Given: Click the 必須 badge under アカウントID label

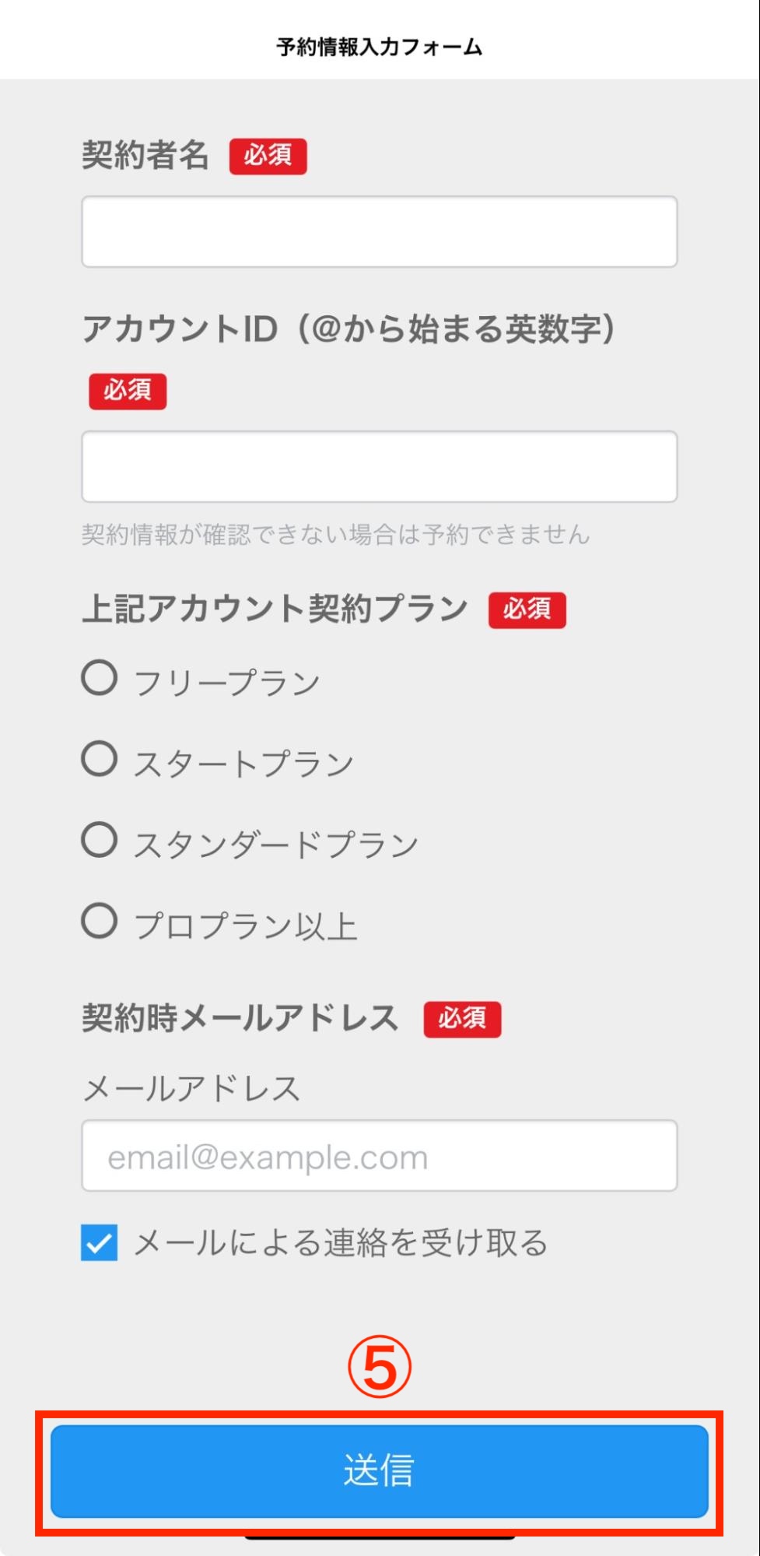Looking at the screenshot, I should coord(128,391).
